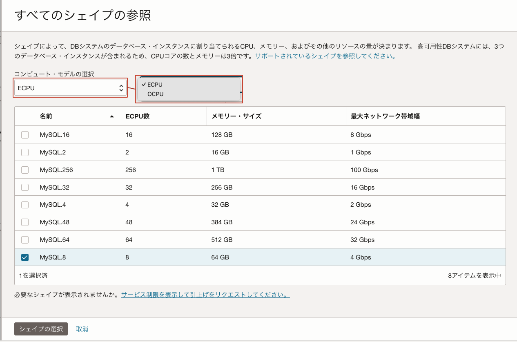The width and height of the screenshot is (517, 342).
Task: Click the MySQL.48 name cell
Action: pyautogui.click(x=54, y=222)
